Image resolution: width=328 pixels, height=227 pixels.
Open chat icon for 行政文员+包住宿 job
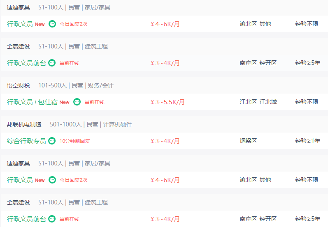point(77,102)
